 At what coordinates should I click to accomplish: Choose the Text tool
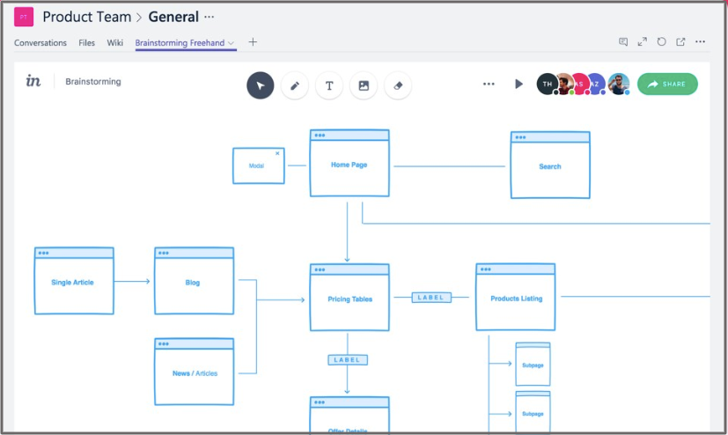coord(329,85)
